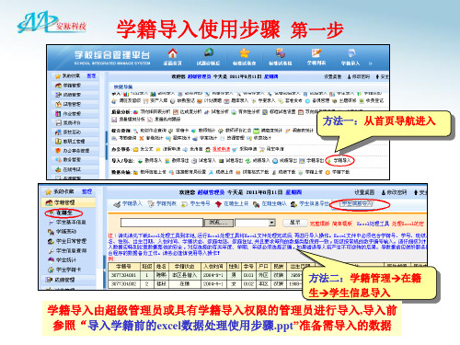Screen dimensions: 460x345
Task: Click the circled 学生信息导入 tab
Action: (x=356, y=203)
